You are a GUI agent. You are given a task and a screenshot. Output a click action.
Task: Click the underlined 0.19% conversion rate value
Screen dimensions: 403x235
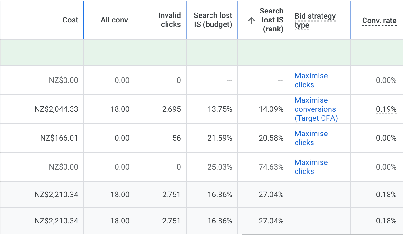coord(386,109)
